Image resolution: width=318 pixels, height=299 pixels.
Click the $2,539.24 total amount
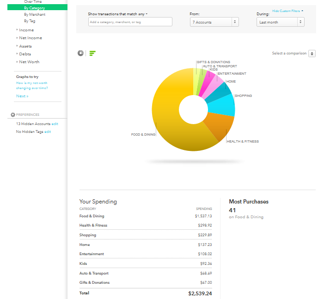pyautogui.click(x=200, y=293)
